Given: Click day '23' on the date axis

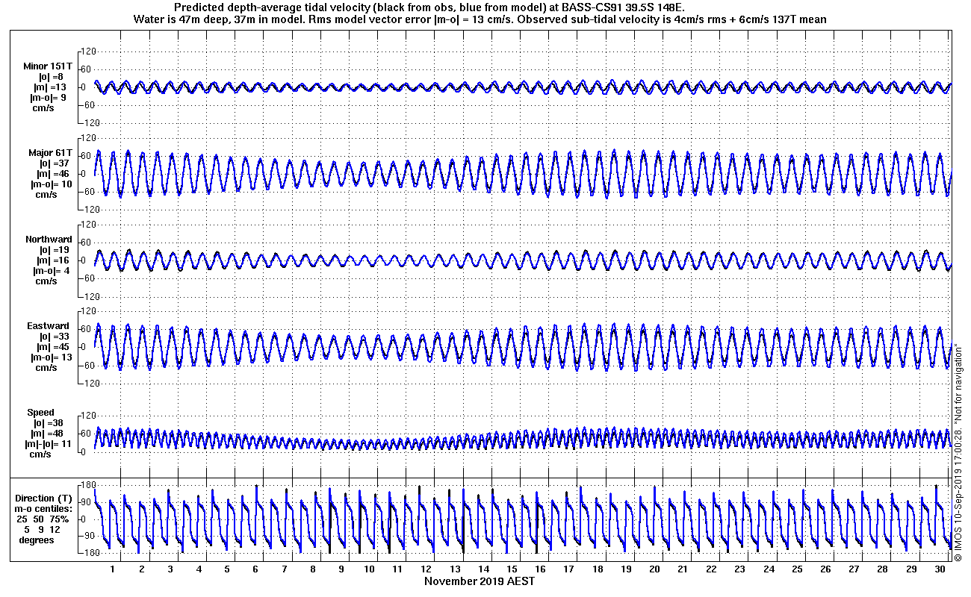Looking at the screenshot, I should pyautogui.click(x=740, y=569).
